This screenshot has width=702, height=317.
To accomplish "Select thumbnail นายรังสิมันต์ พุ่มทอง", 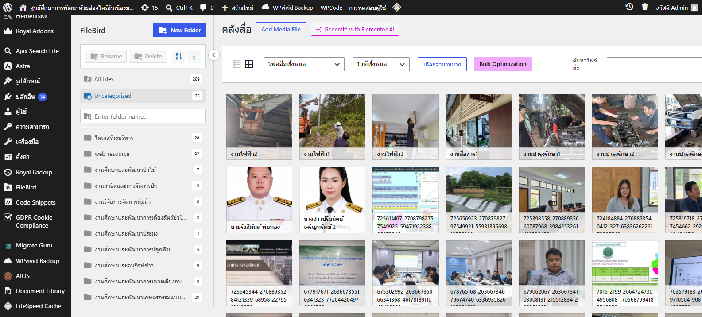I will [x=259, y=200].
